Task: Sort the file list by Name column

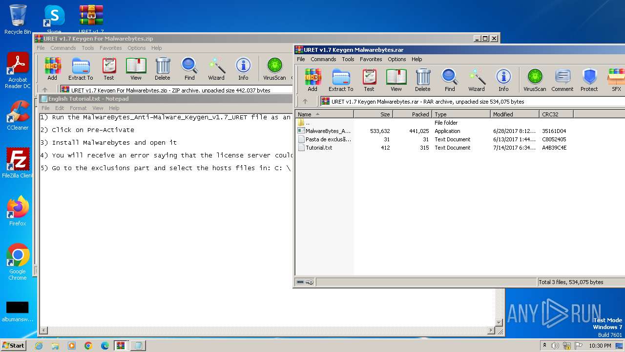Action: (x=324, y=114)
